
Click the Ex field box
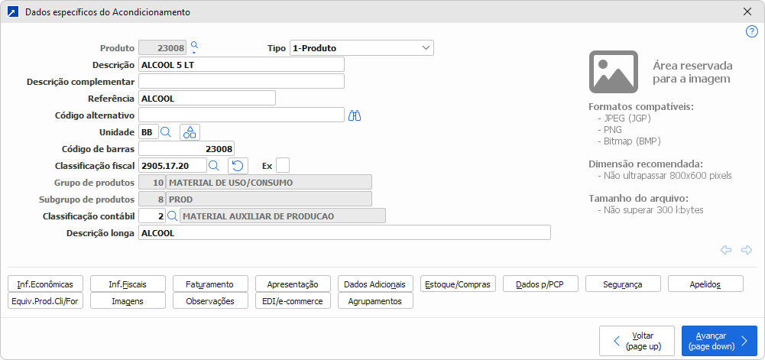pos(283,165)
